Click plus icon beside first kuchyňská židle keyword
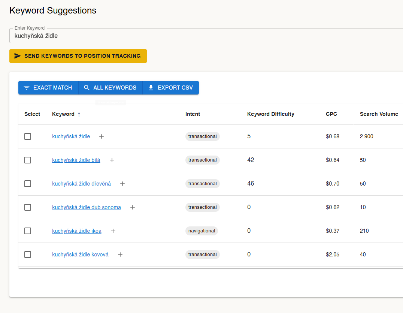 101,136
